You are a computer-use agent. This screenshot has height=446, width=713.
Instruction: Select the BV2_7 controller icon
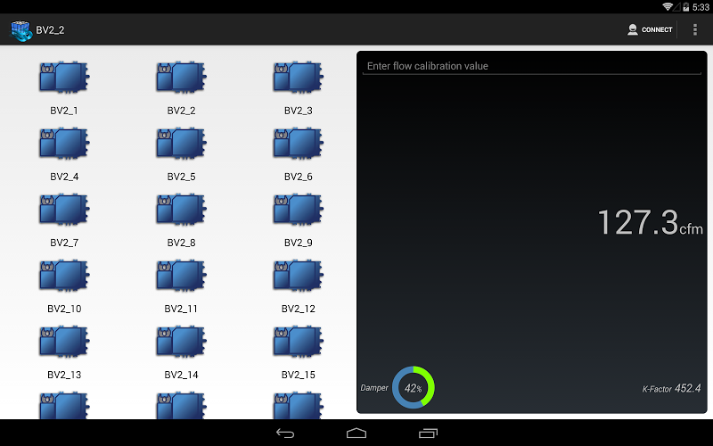tap(64, 210)
